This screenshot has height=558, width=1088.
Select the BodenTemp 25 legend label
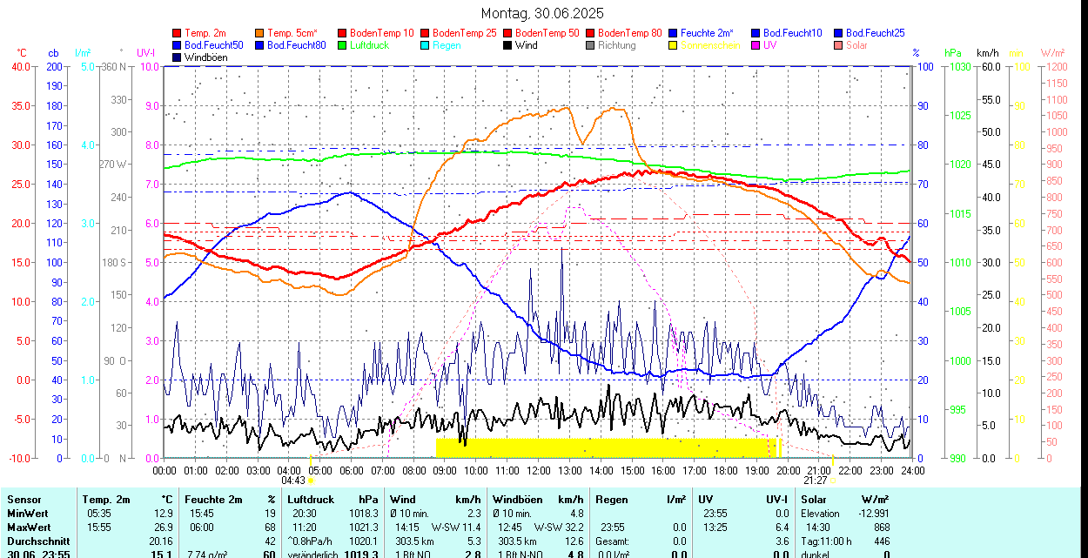[465, 33]
